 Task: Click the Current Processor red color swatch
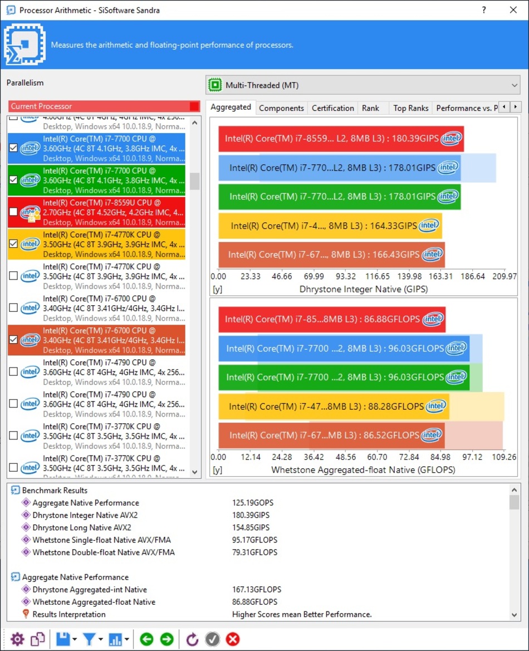194,106
